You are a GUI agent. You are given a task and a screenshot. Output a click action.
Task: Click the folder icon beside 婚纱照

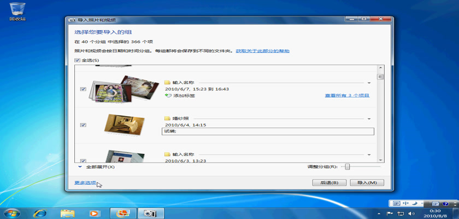pyautogui.click(x=168, y=118)
